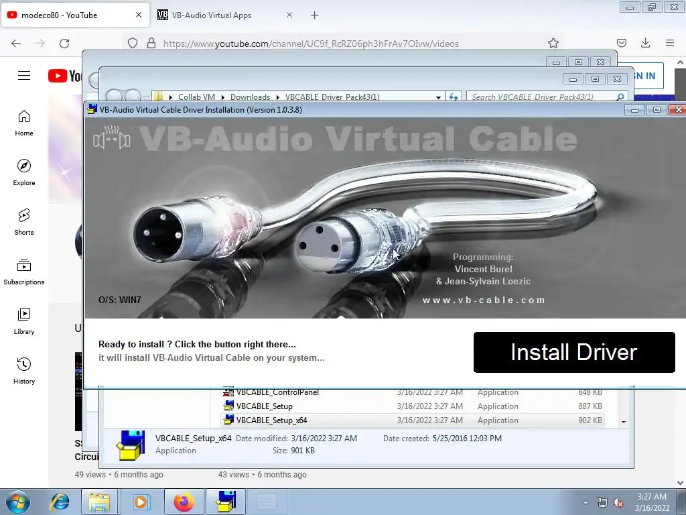Switch to VB-Cable installer in taskbar
Viewport: 686px width, 515px height.
tap(226, 502)
